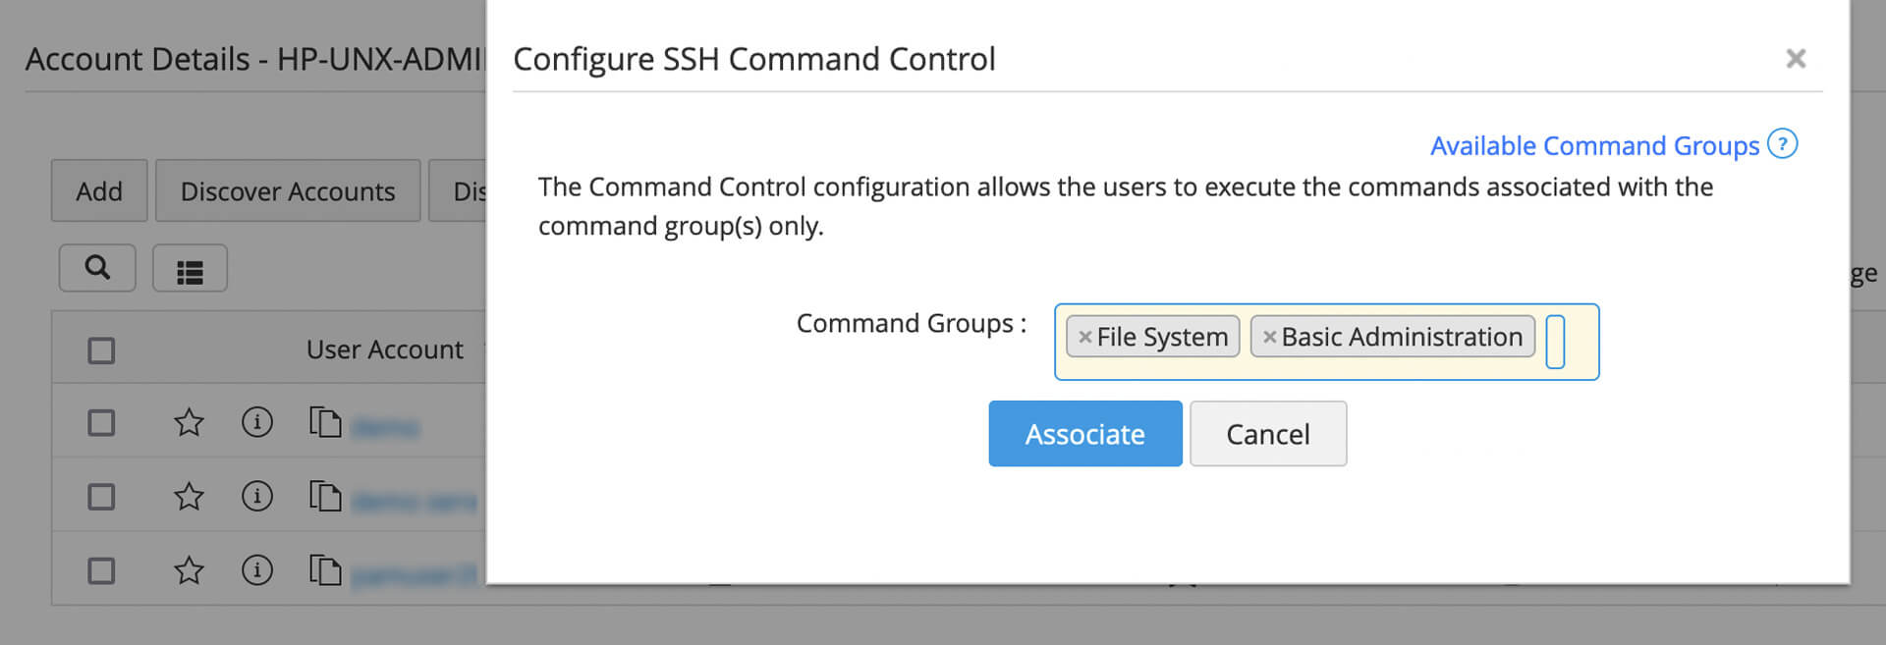Click the Associate button
The width and height of the screenshot is (1886, 645).
coord(1084,434)
